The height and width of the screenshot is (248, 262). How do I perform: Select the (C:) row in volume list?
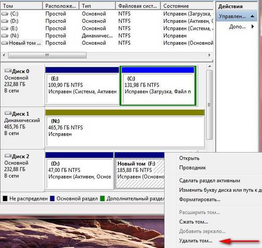tap(107, 14)
